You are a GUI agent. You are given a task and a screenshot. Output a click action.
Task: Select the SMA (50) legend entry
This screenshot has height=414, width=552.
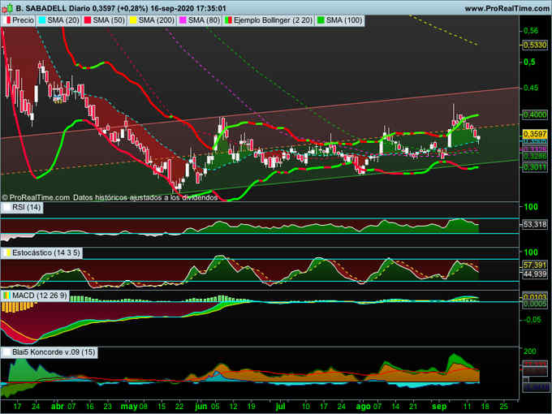point(105,20)
